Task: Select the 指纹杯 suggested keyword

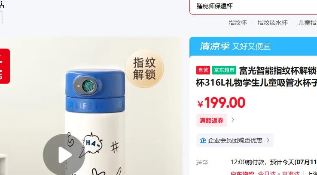Action: pyautogui.click(x=238, y=23)
